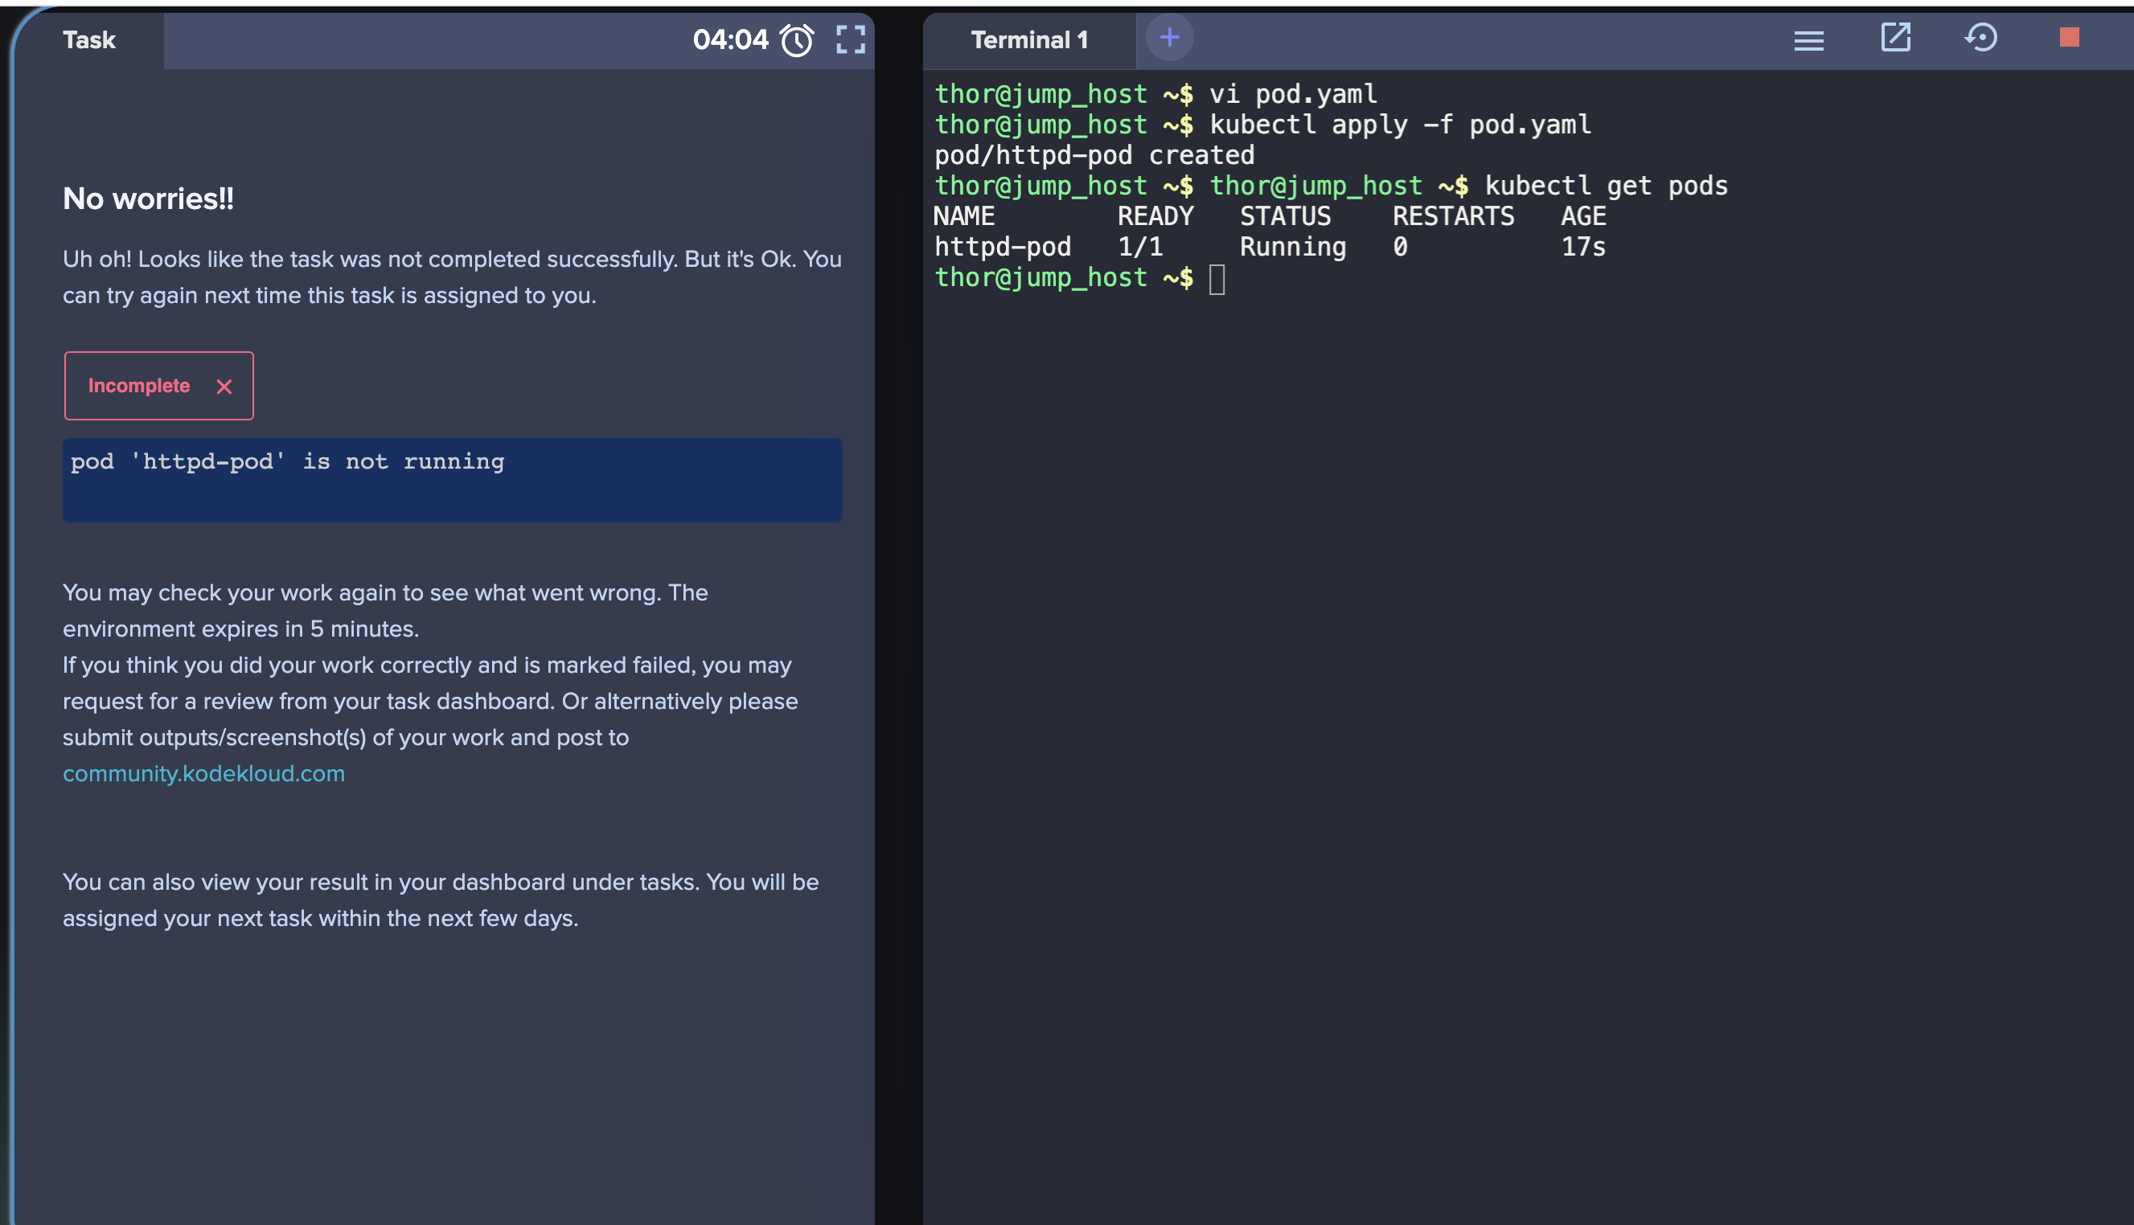This screenshot has height=1225, width=2134.
Task: Click the 'httpd-pod is not running' message box
Action: [x=452, y=480]
